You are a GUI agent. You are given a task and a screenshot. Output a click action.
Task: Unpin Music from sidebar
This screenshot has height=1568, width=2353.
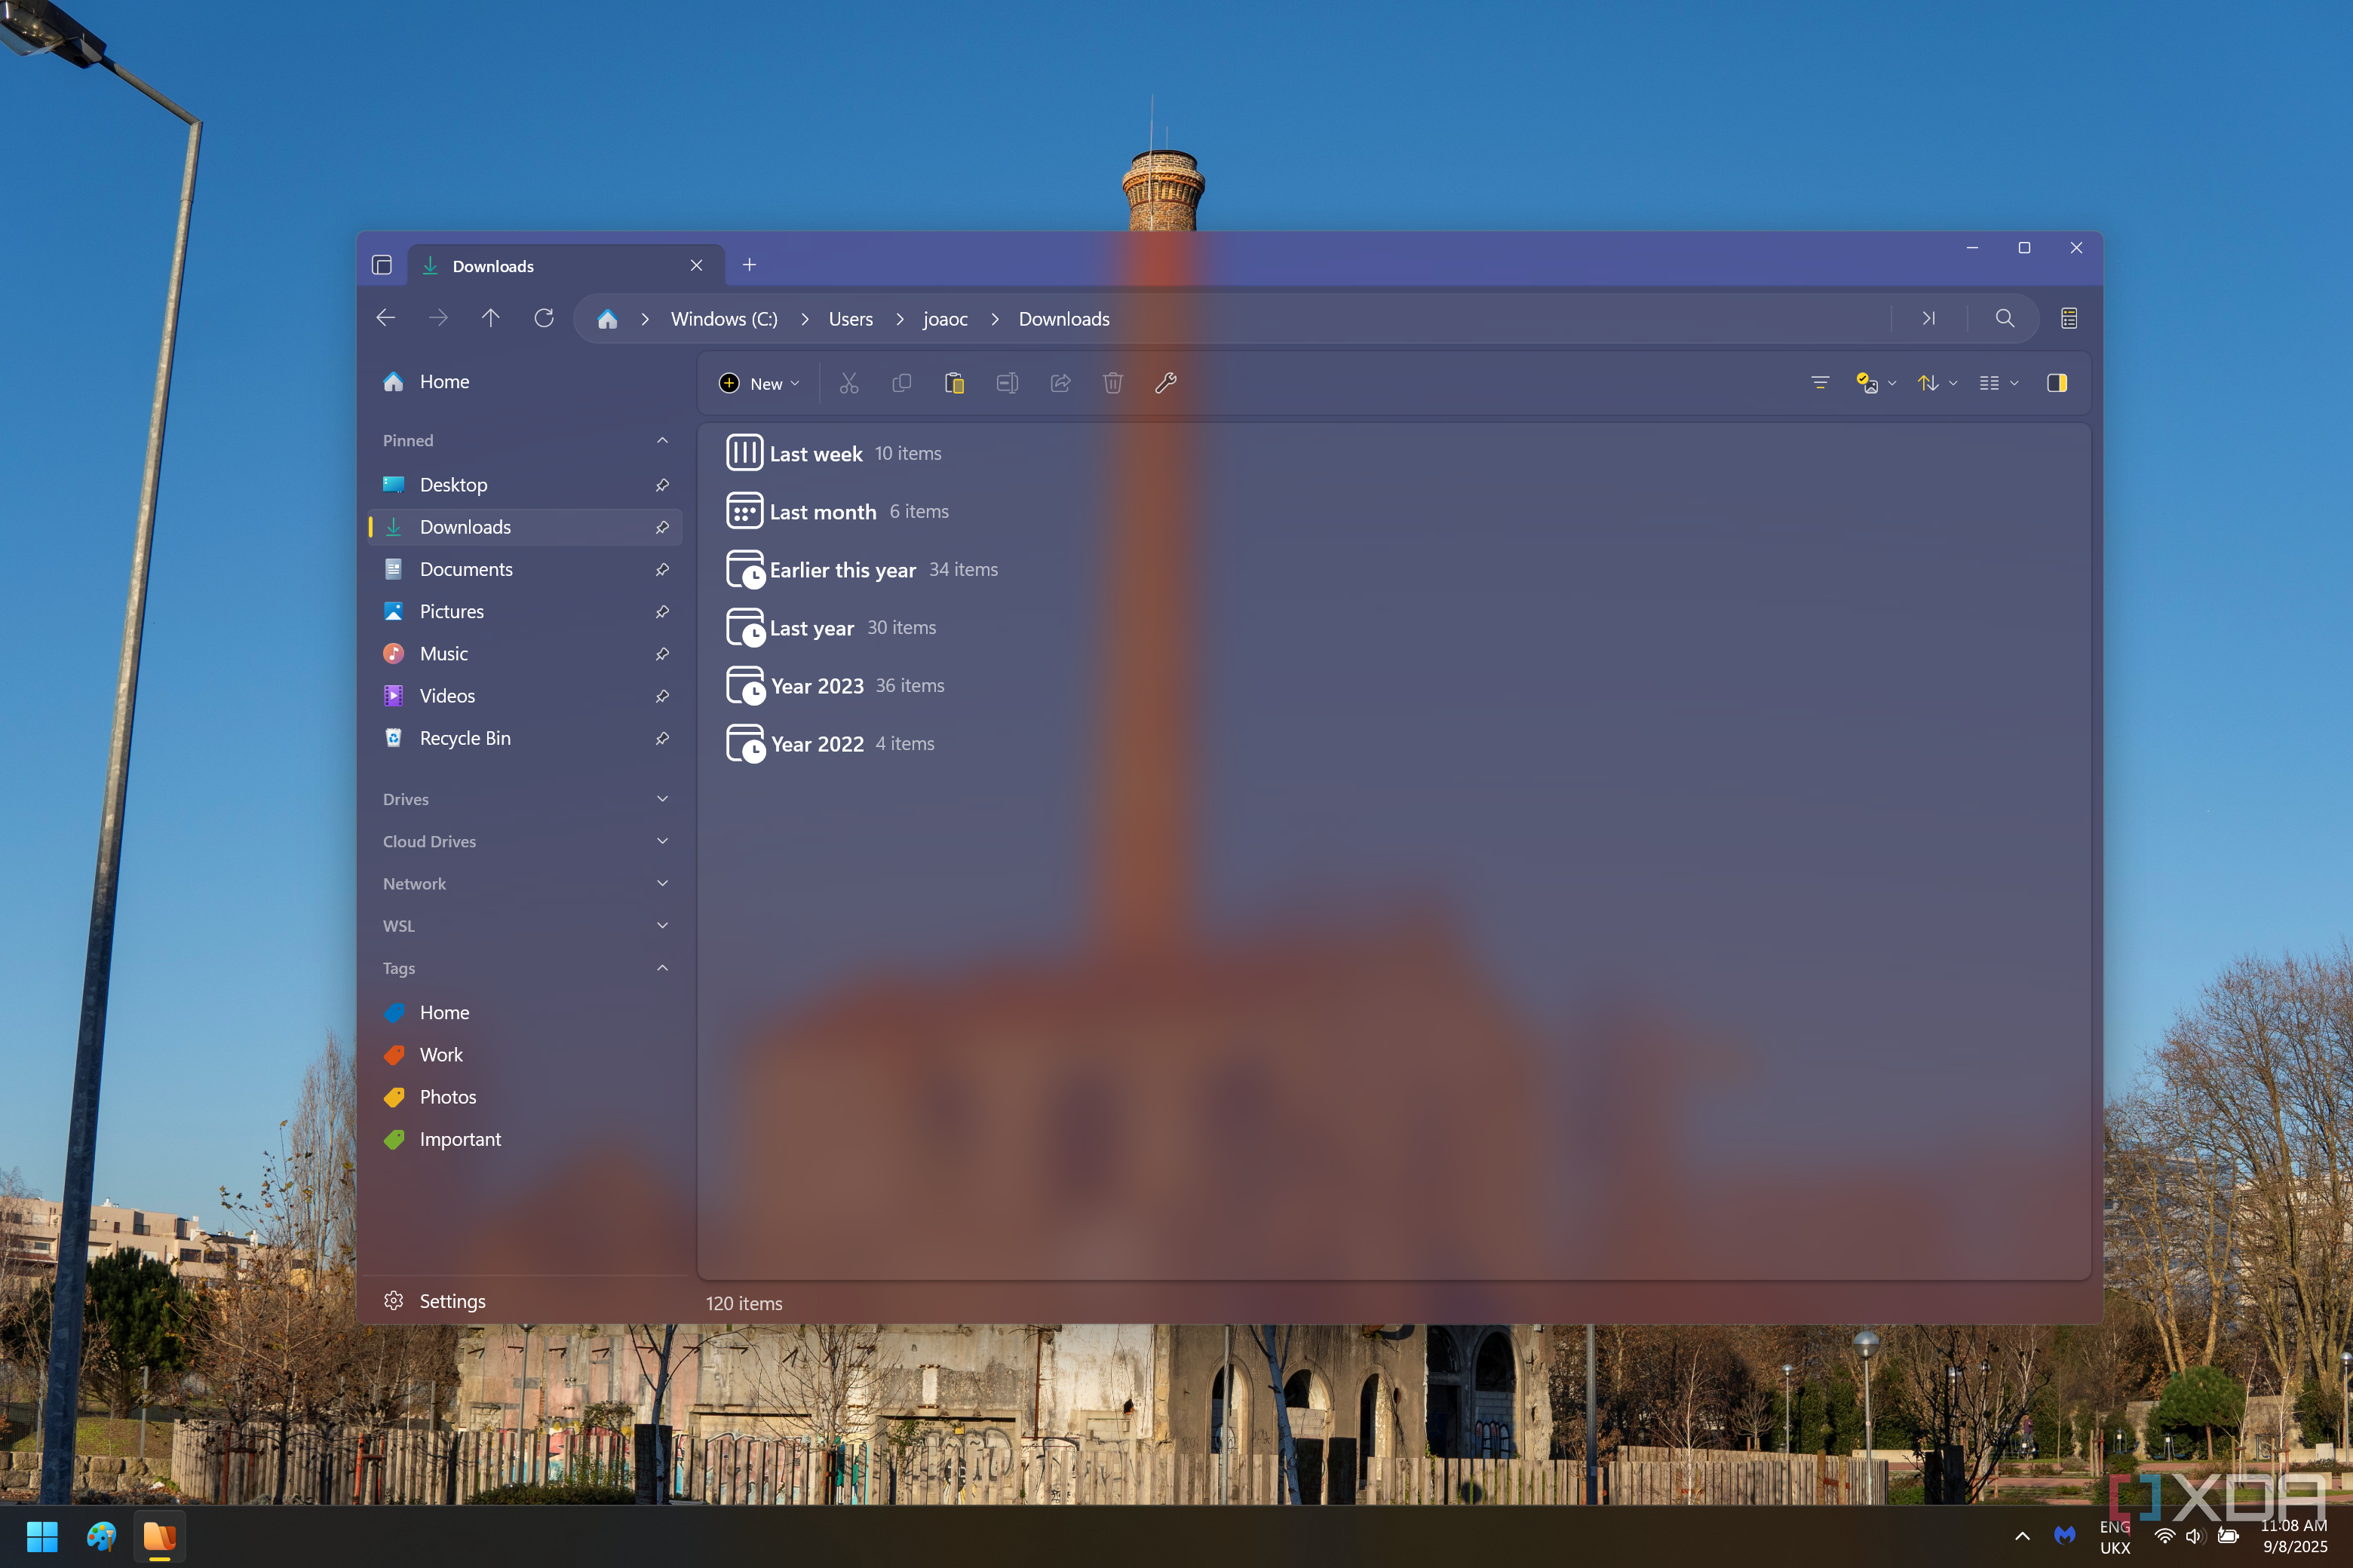click(x=662, y=654)
